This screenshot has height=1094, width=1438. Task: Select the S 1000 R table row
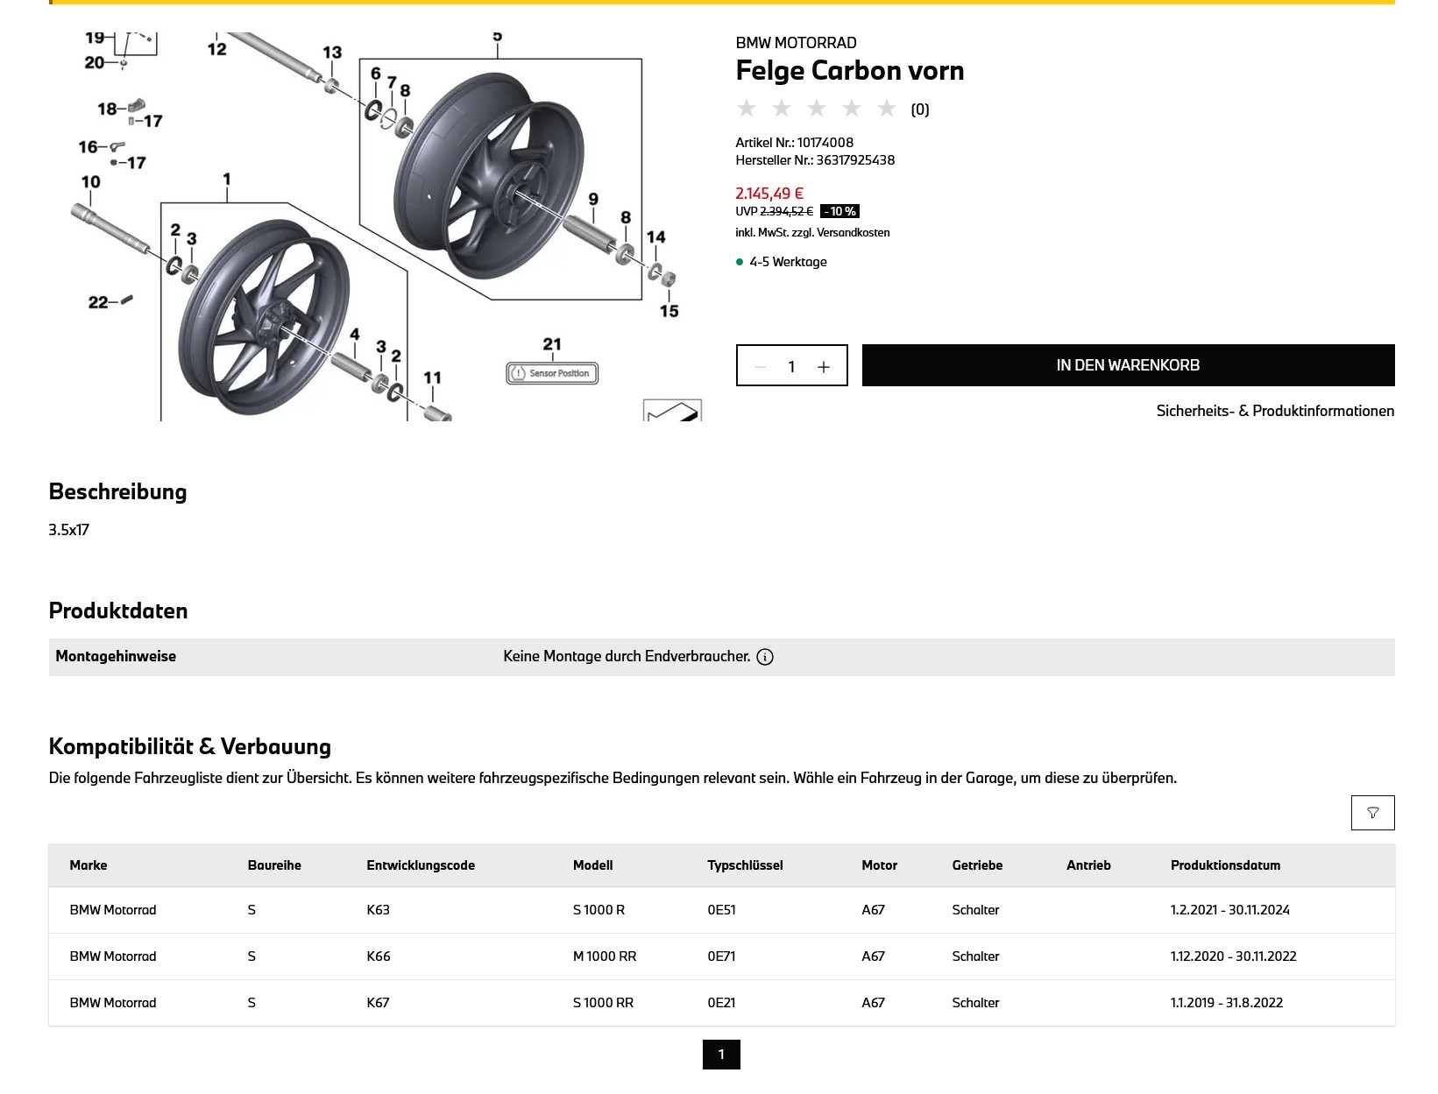722,910
